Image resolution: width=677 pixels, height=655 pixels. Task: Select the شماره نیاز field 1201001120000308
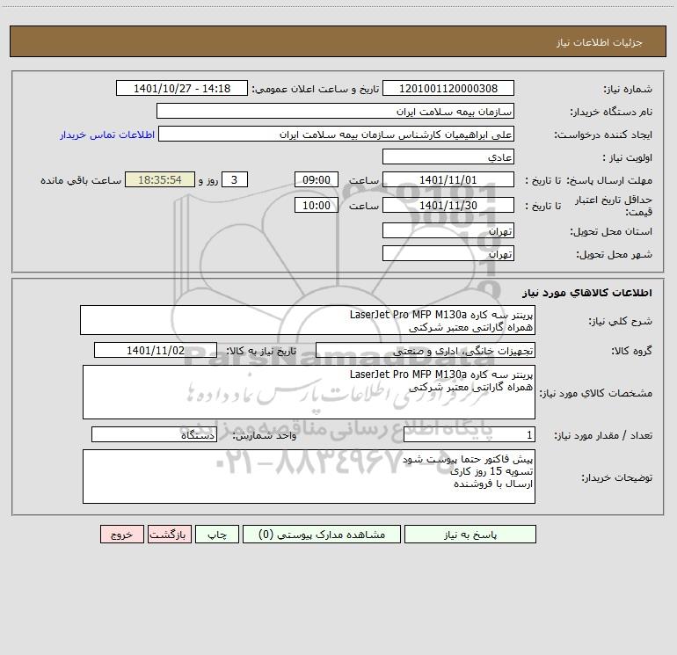[x=448, y=88]
